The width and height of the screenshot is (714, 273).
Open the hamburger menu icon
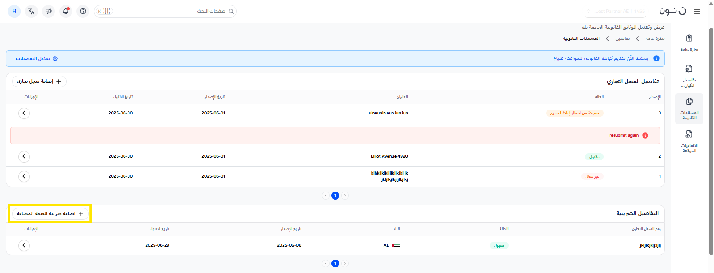pos(697,12)
